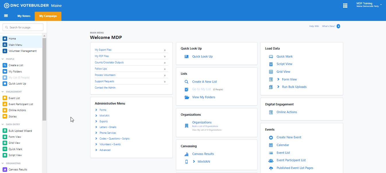This screenshot has height=173, width=386.
Task: Open My PDF Files link
Action: click(102, 56)
